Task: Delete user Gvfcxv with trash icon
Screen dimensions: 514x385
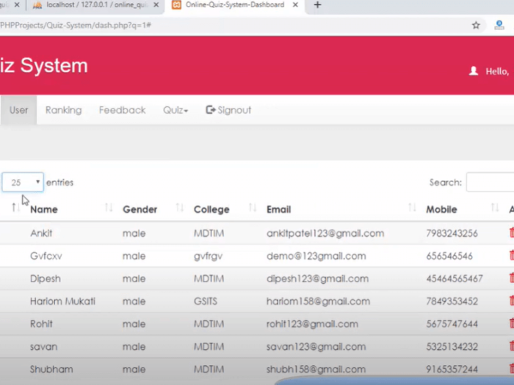Action: (512, 255)
